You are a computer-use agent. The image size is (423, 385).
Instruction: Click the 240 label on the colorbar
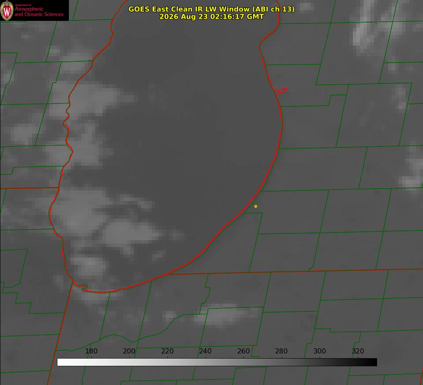click(x=205, y=351)
